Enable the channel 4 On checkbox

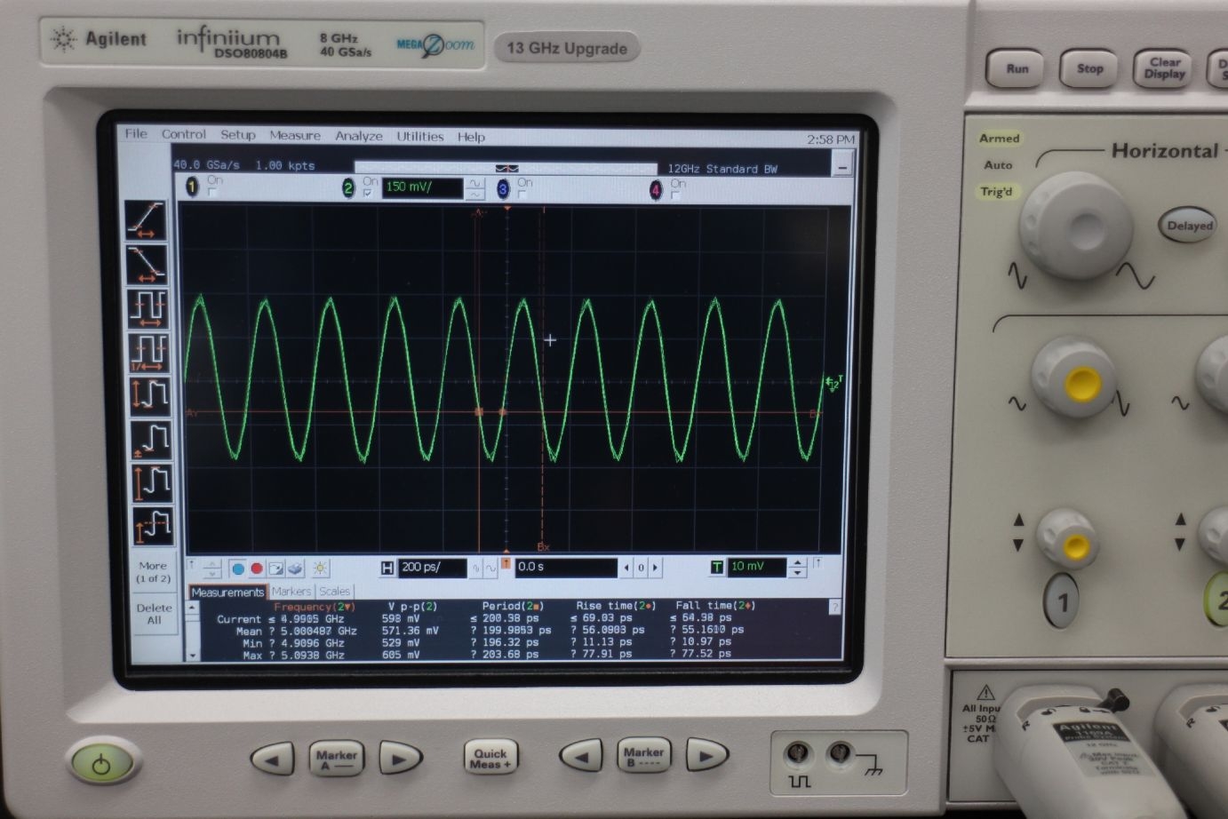[675, 195]
